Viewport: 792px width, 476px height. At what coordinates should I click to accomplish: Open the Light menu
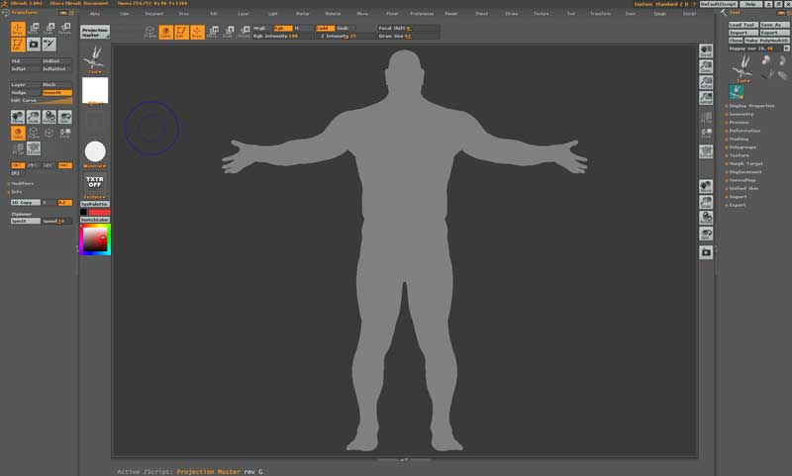273,14
